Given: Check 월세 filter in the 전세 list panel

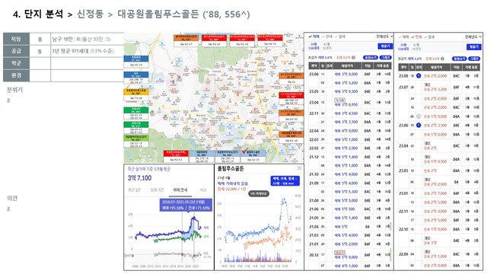Looking at the screenshot, I should pos(429,37).
